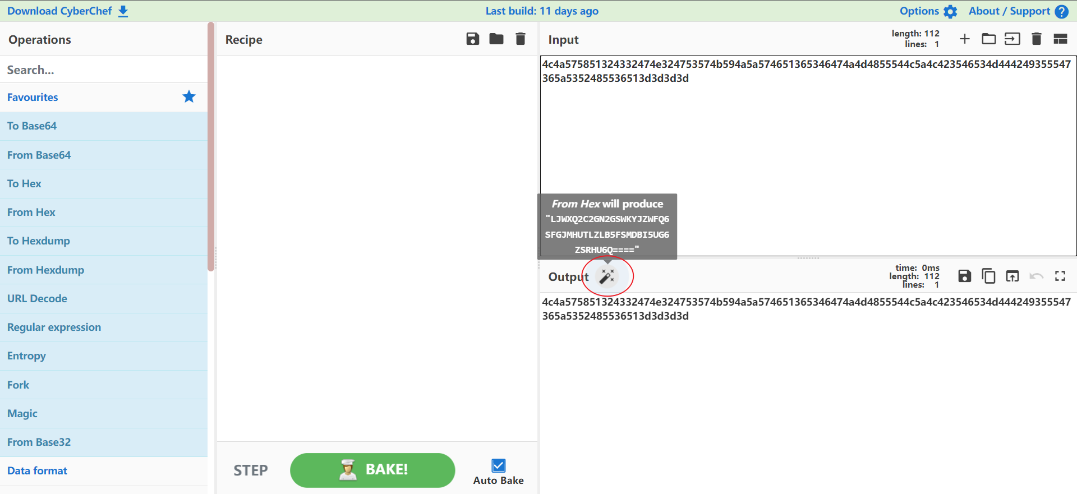The width and height of the screenshot is (1077, 494).
Task: Undo output switch icon
Action: (x=1037, y=276)
